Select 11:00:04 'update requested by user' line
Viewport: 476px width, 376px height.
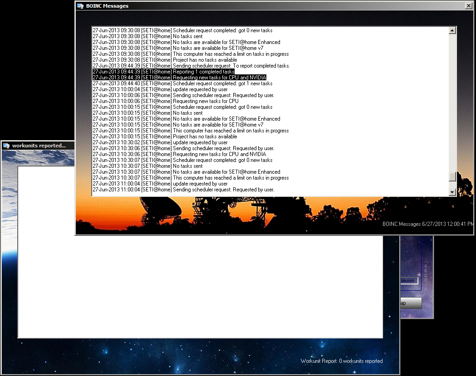click(160, 184)
